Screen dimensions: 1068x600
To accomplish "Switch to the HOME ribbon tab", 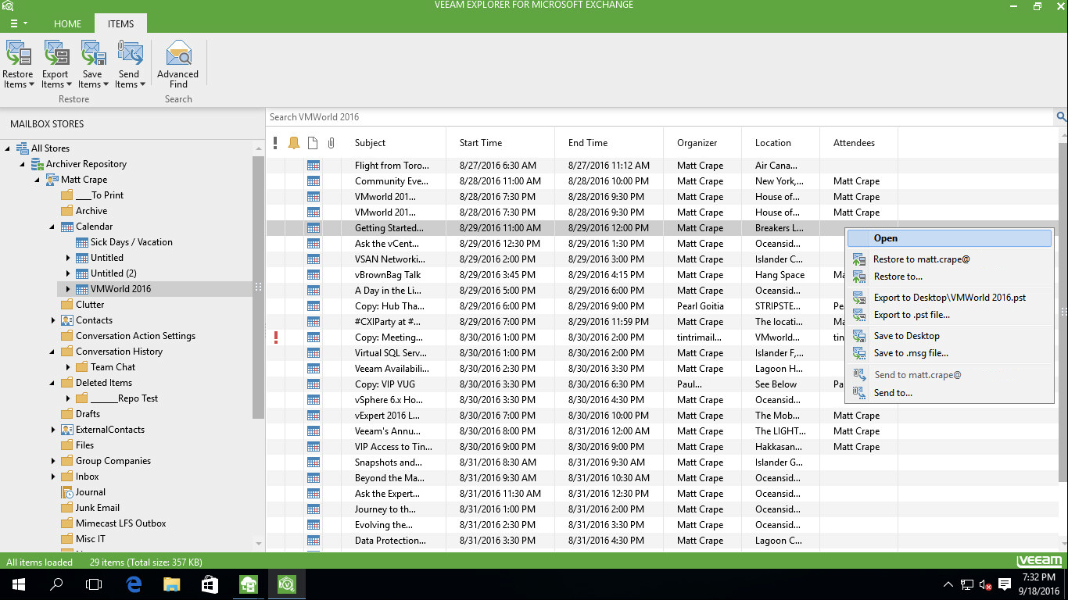I will click(x=67, y=23).
